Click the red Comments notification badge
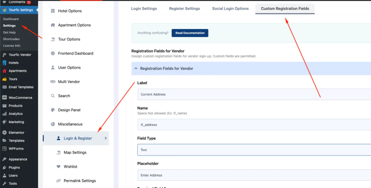The width and height of the screenshot is (371, 188). [29, 2]
